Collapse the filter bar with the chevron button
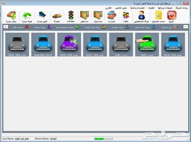 185,27
